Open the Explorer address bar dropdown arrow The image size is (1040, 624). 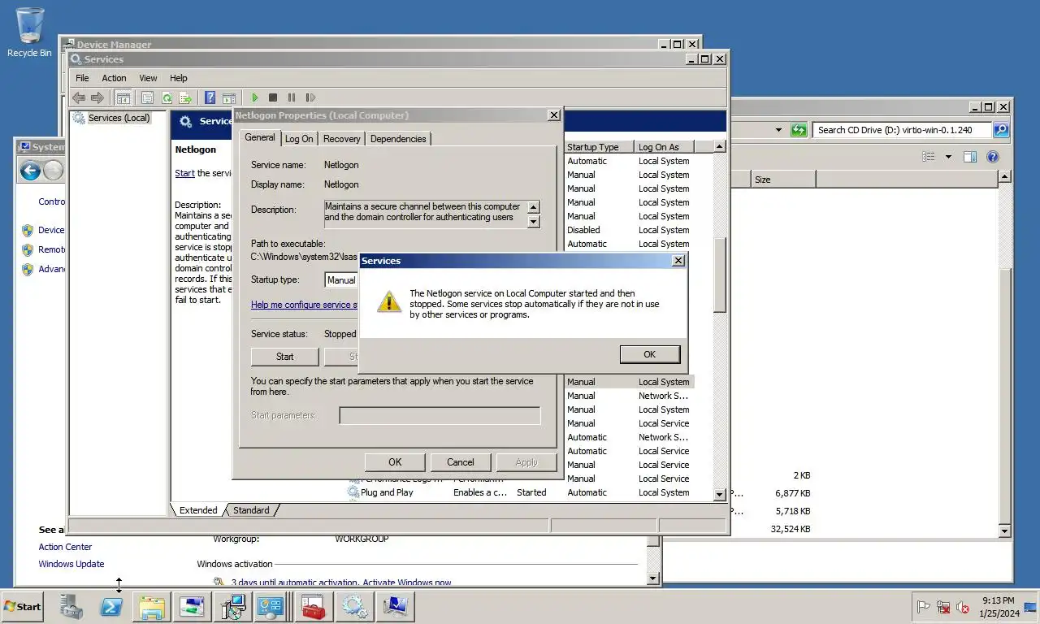point(778,130)
